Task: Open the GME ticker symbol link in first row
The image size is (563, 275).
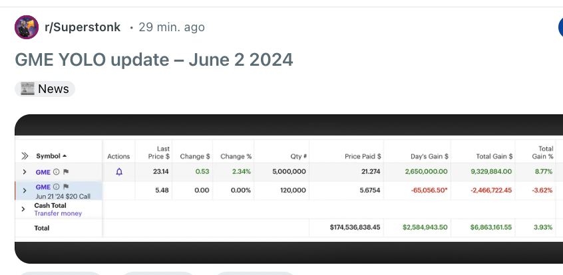Action: point(43,172)
